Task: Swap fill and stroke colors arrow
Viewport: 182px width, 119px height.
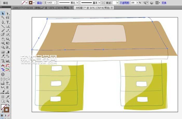Action: pyautogui.click(x=9, y=105)
